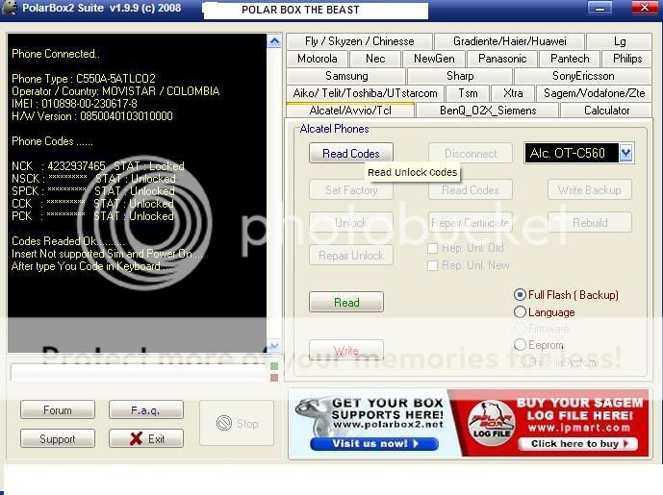Switch to the Samsung tab

pyautogui.click(x=346, y=76)
